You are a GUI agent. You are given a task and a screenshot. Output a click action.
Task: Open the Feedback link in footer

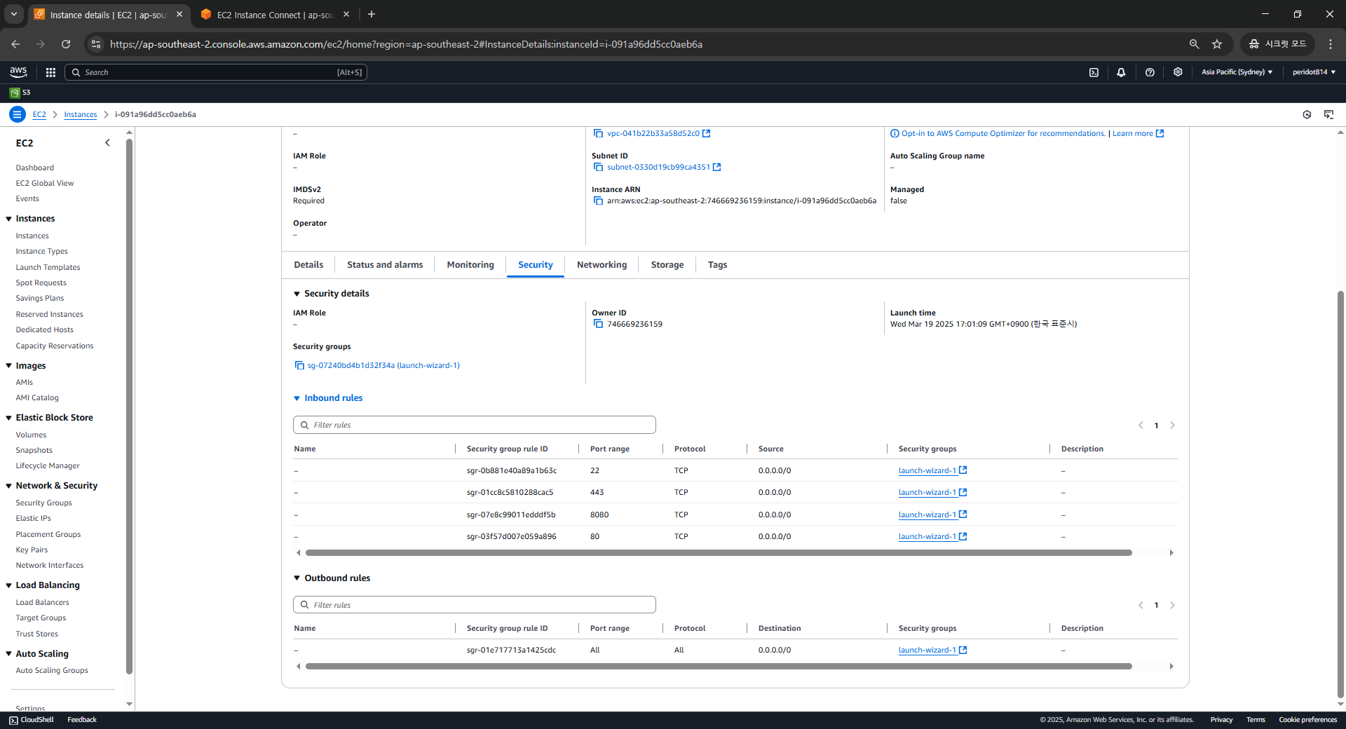tap(82, 720)
